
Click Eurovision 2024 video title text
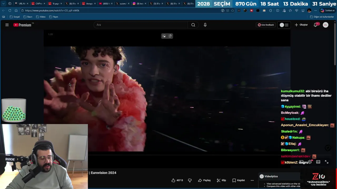(x=103, y=173)
